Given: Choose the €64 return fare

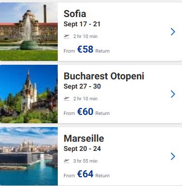Looking at the screenshot, I should pyautogui.click(x=85, y=174).
